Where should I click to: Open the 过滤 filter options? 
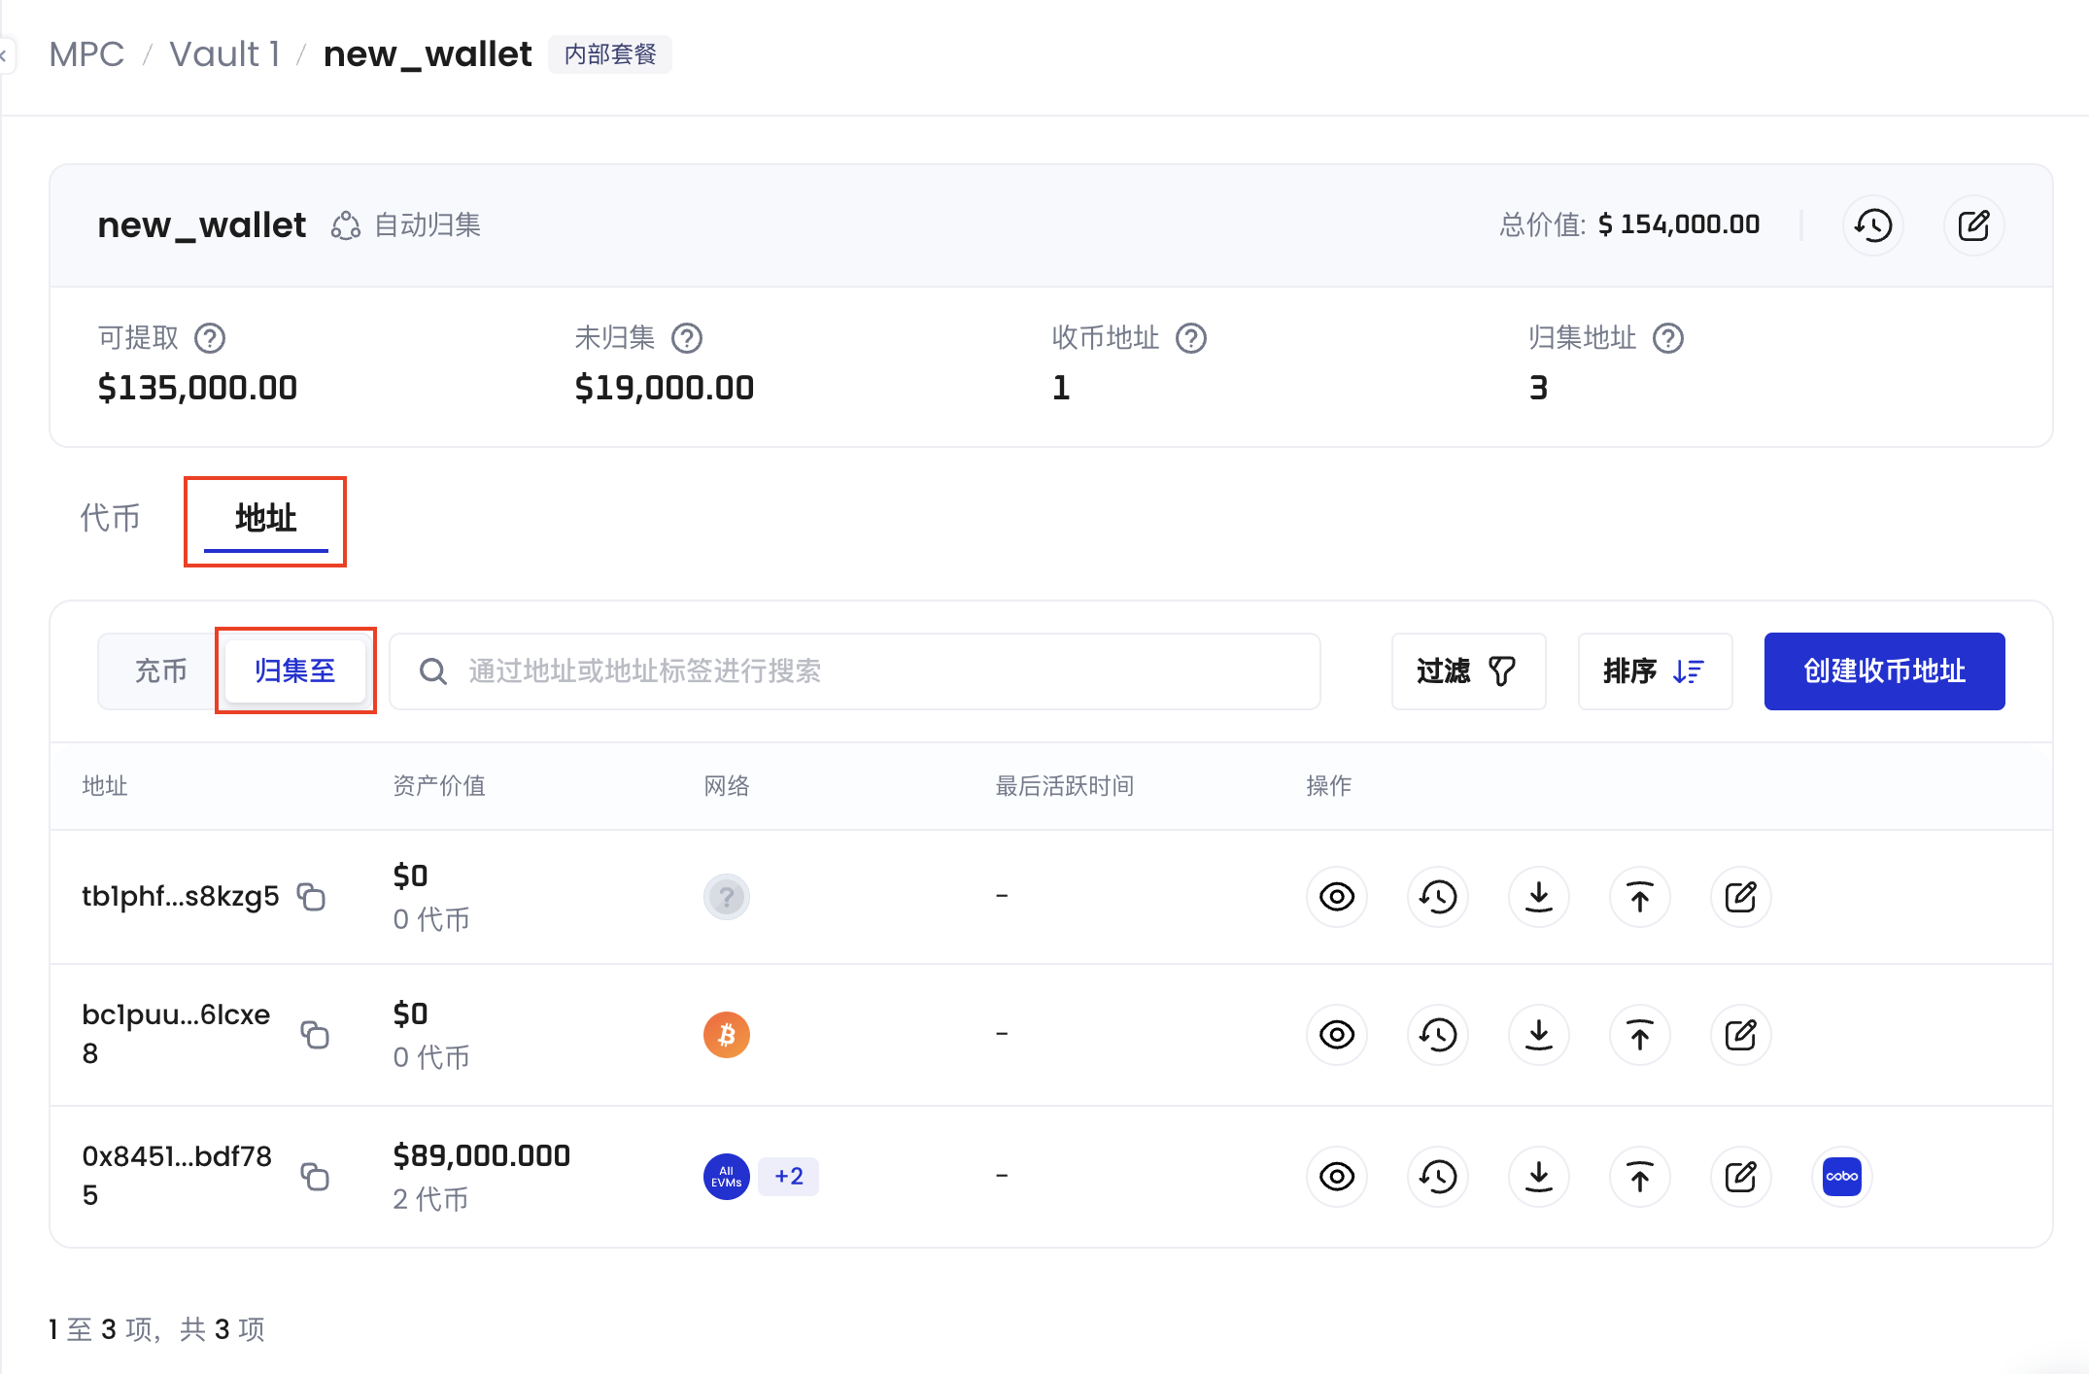1467,670
